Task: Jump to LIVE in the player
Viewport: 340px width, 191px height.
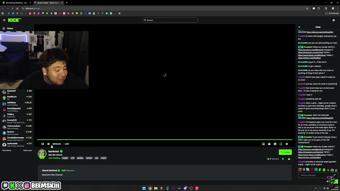Action: click(66, 144)
